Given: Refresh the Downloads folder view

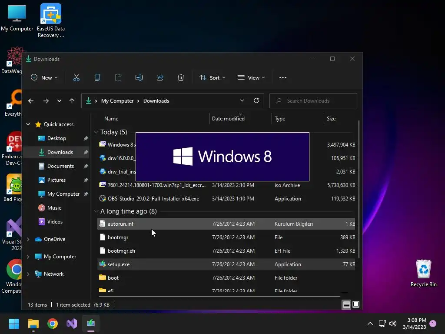Looking at the screenshot, I should (256, 100).
